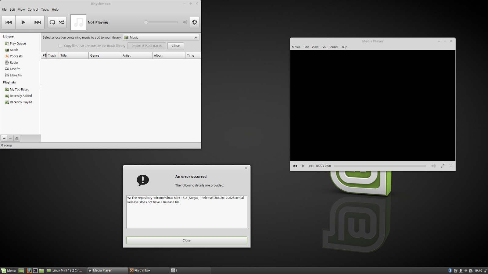The height and width of the screenshot is (274, 488).
Task: Check 'Copy files that are outside the music library'
Action: pos(60,46)
